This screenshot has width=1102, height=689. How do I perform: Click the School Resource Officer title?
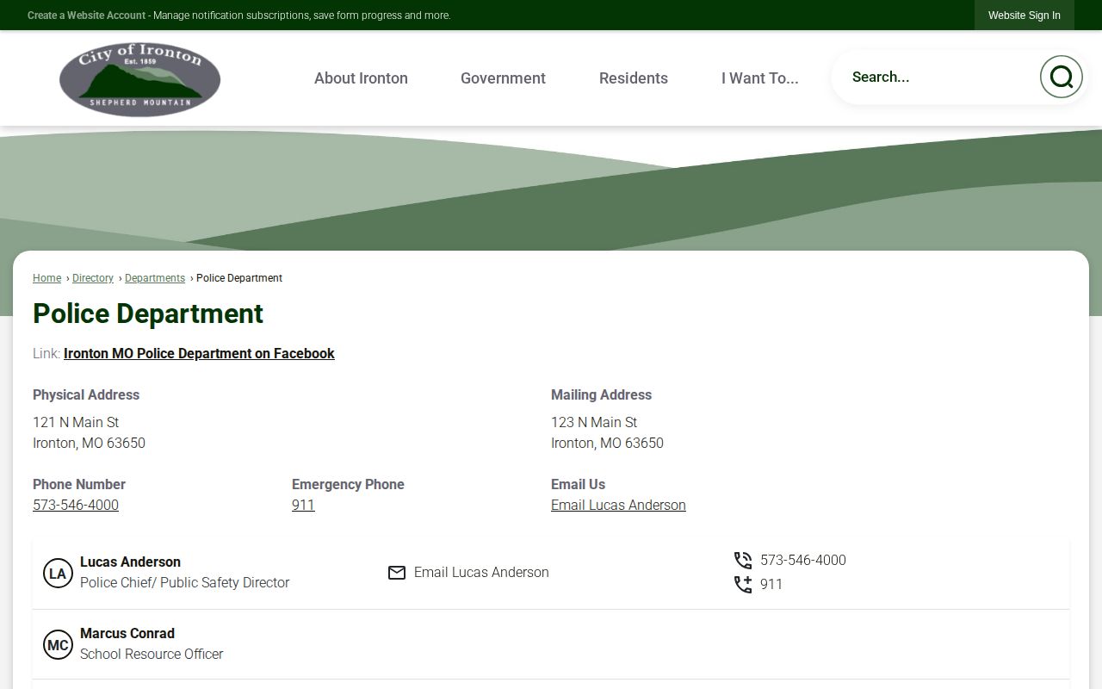[x=152, y=654]
